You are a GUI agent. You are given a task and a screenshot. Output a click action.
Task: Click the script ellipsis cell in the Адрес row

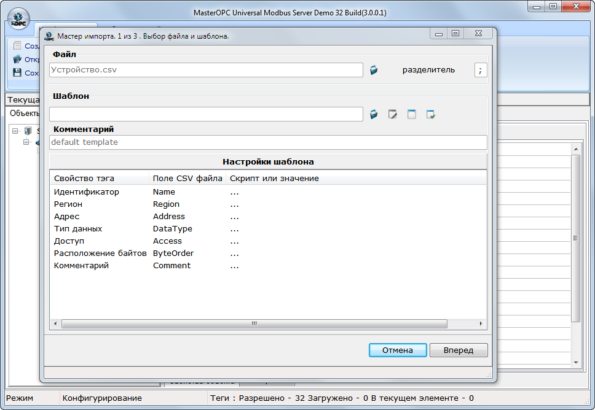click(x=235, y=217)
